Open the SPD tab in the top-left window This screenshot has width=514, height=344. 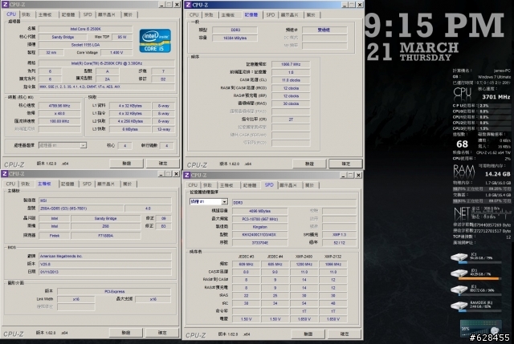click(x=88, y=14)
